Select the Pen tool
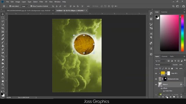Screen dimensions: 186x104 3,67
